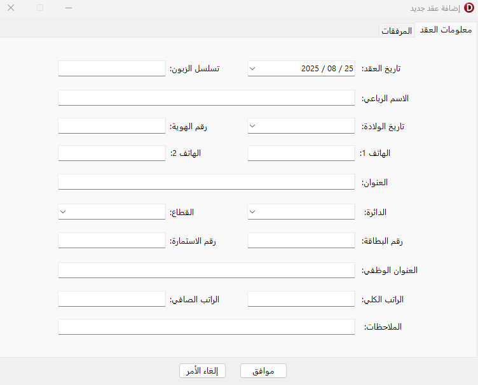
Task: Click the تسلسل الزبون input field
Action: (x=112, y=69)
